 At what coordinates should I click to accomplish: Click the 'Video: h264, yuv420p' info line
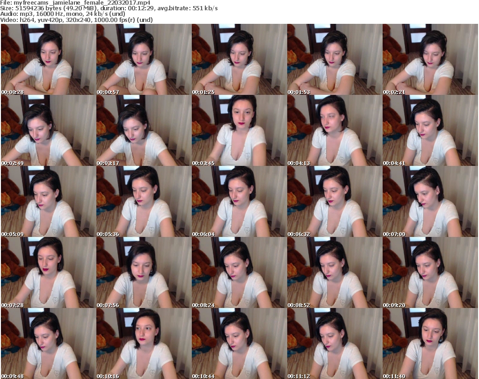(76, 20)
